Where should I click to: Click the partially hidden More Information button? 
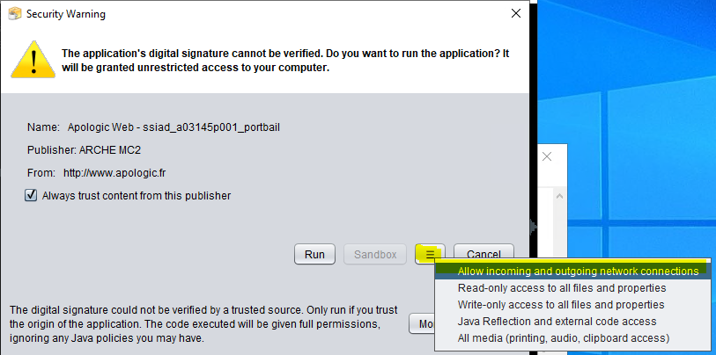pyautogui.click(x=421, y=324)
